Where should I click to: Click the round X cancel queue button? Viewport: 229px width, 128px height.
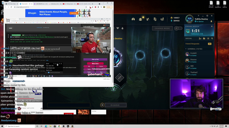pos(102,105)
